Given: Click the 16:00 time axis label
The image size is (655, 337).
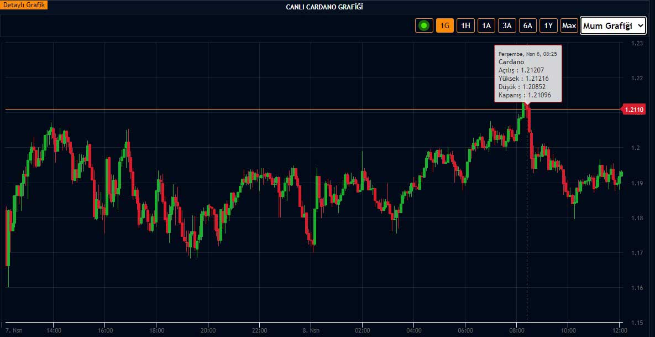Looking at the screenshot, I should pyautogui.click(x=105, y=330).
